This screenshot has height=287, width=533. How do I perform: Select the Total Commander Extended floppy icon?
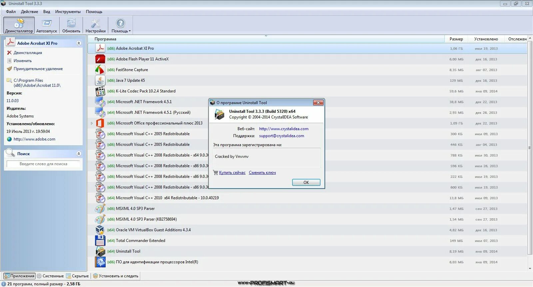[100, 241]
